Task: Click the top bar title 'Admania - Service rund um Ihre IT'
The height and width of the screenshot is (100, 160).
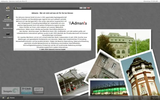Action: point(14,1)
